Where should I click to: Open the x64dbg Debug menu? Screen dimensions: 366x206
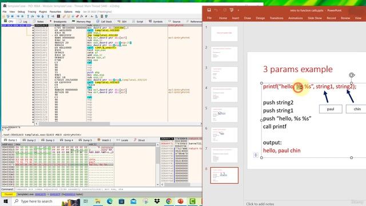tap(21, 11)
